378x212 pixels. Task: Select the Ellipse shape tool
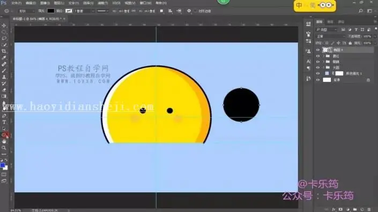coord(4,135)
